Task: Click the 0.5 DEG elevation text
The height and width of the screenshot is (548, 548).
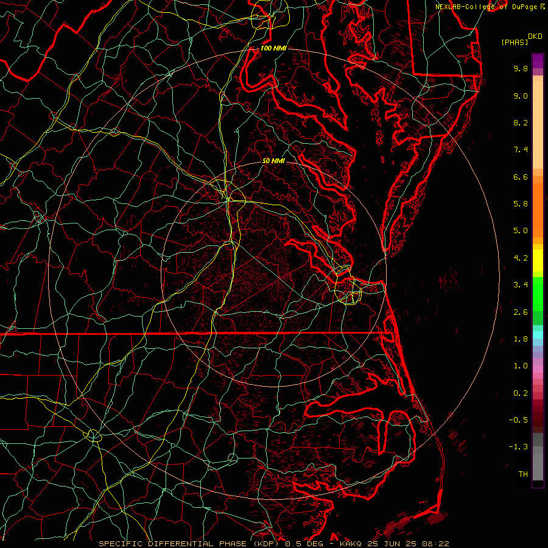Action: 304,544
